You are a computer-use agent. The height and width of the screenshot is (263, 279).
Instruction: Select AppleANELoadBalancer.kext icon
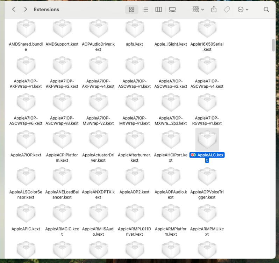(x=62, y=176)
